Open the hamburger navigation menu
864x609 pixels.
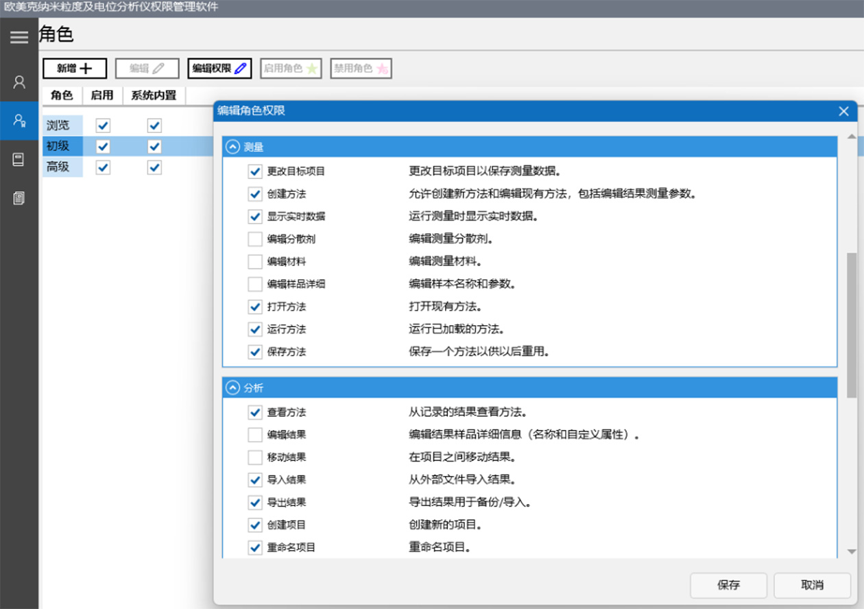(19, 37)
